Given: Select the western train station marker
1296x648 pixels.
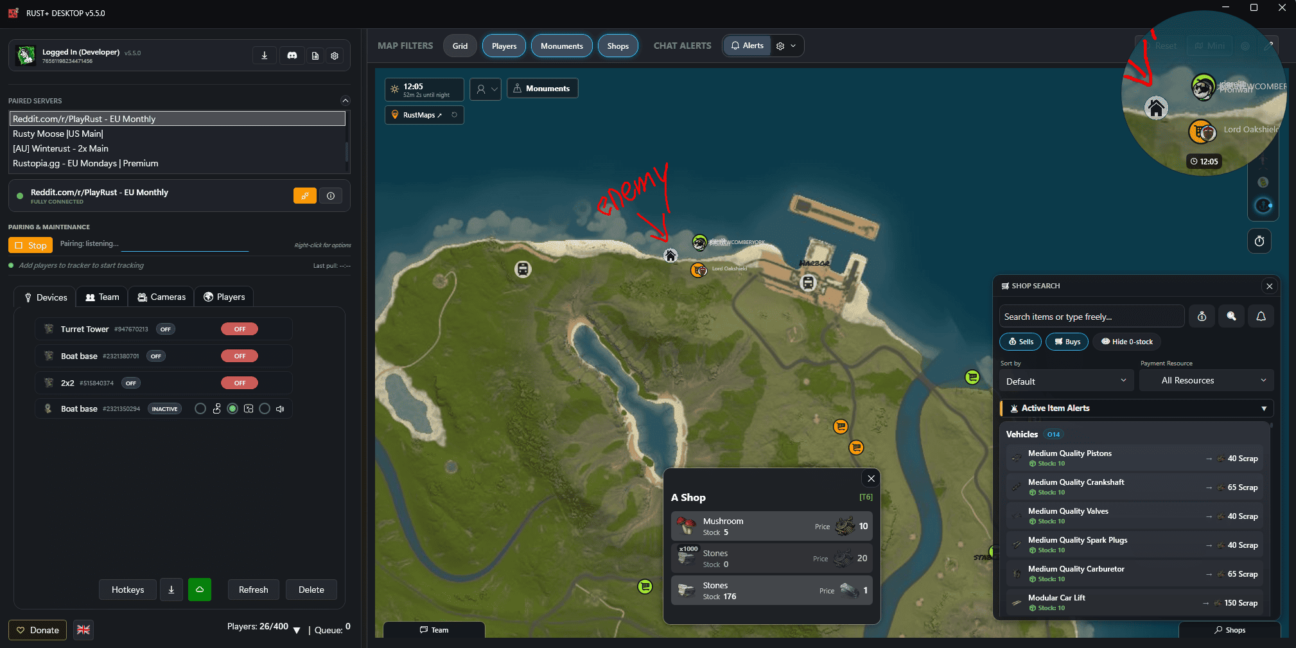Looking at the screenshot, I should pos(523,269).
